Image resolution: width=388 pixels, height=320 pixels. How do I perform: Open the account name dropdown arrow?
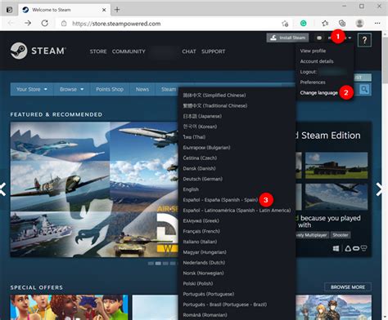[x=350, y=38]
